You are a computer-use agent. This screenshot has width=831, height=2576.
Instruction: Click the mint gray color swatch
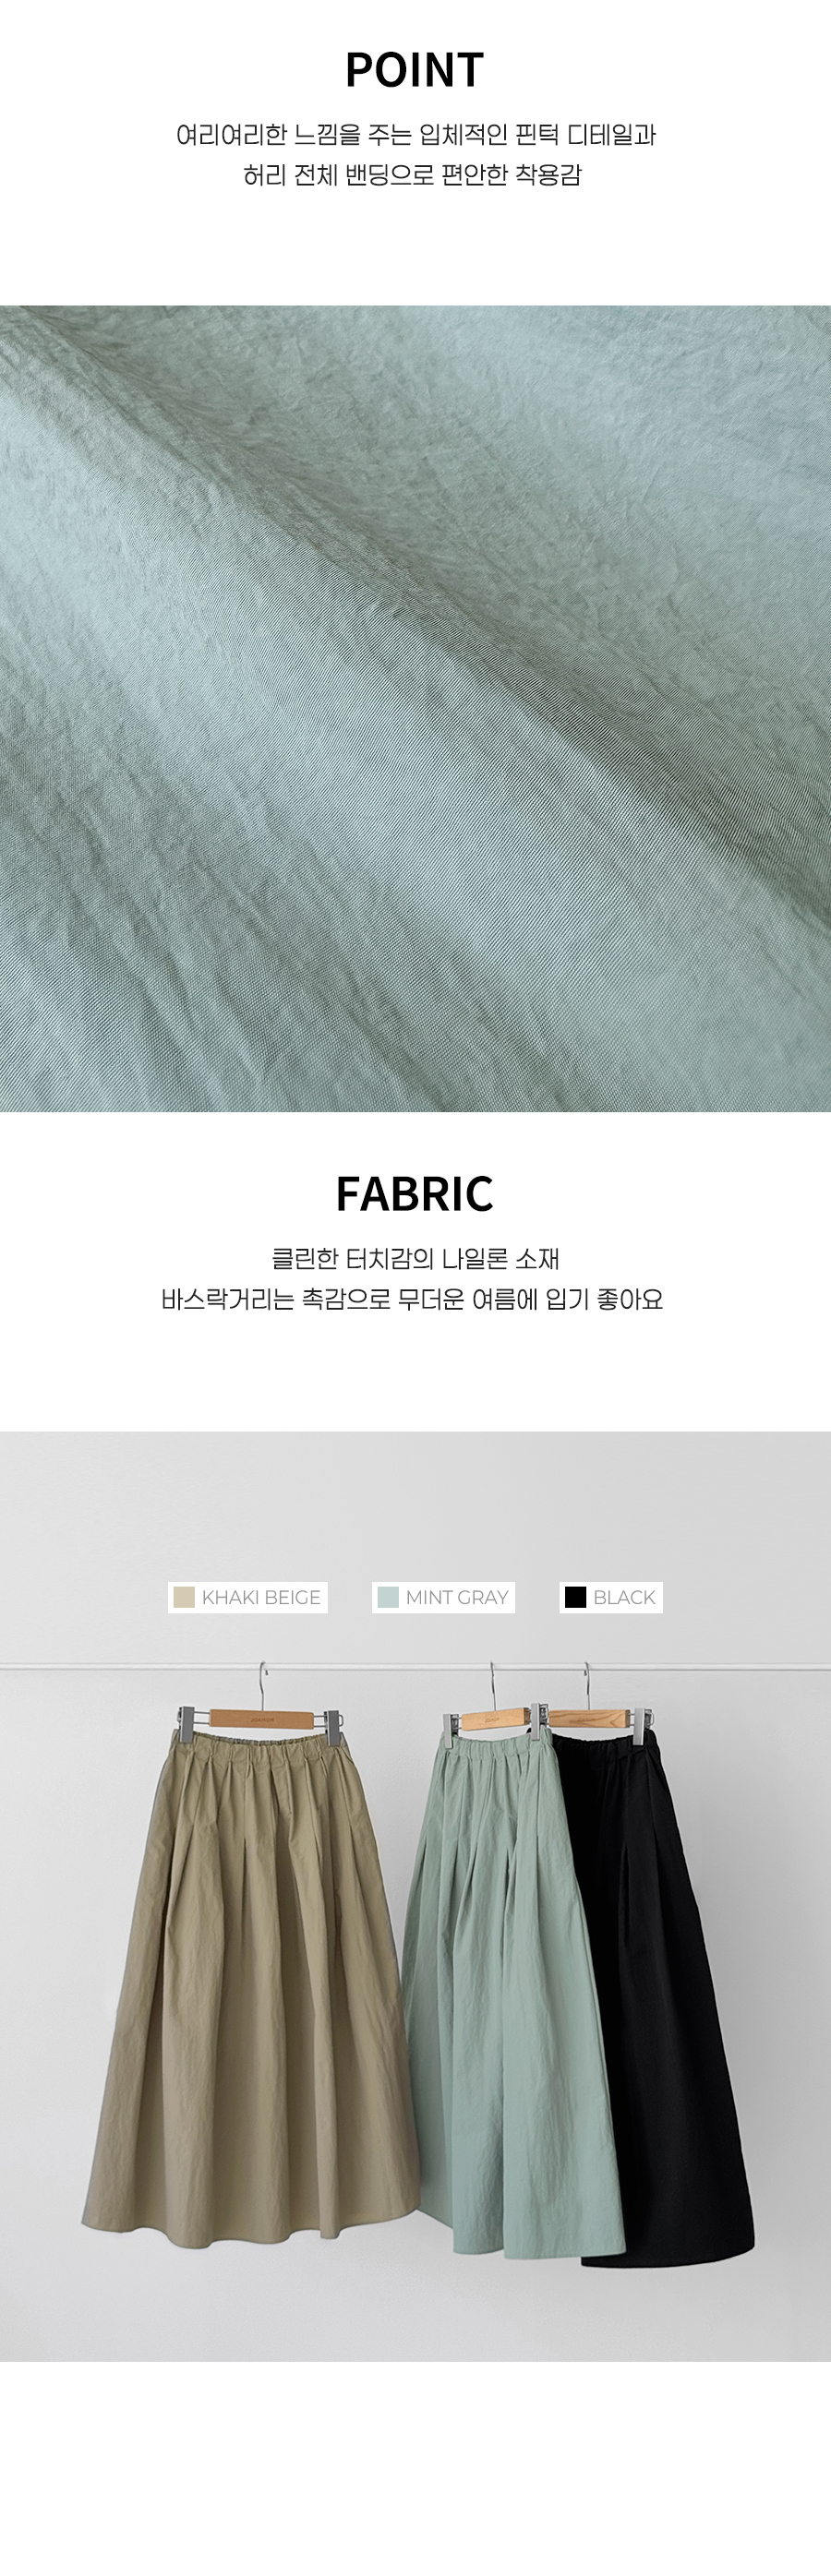click(x=388, y=1597)
